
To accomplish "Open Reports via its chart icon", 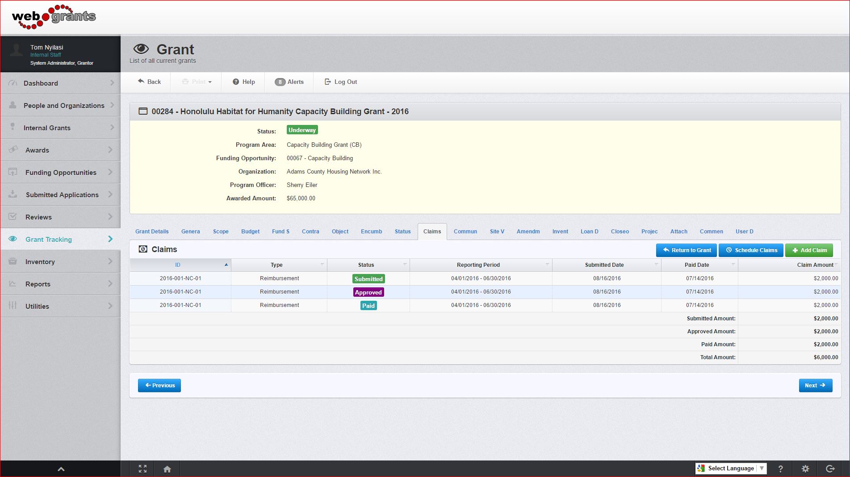I will pos(12,284).
